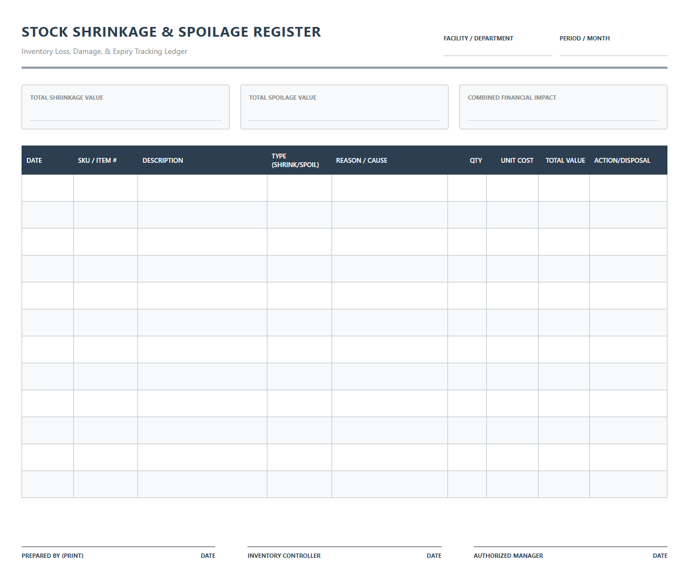Viewport: 689px width, 581px height.
Task: Click the ACTION/DISPOSAL column header
Action: pos(629,160)
